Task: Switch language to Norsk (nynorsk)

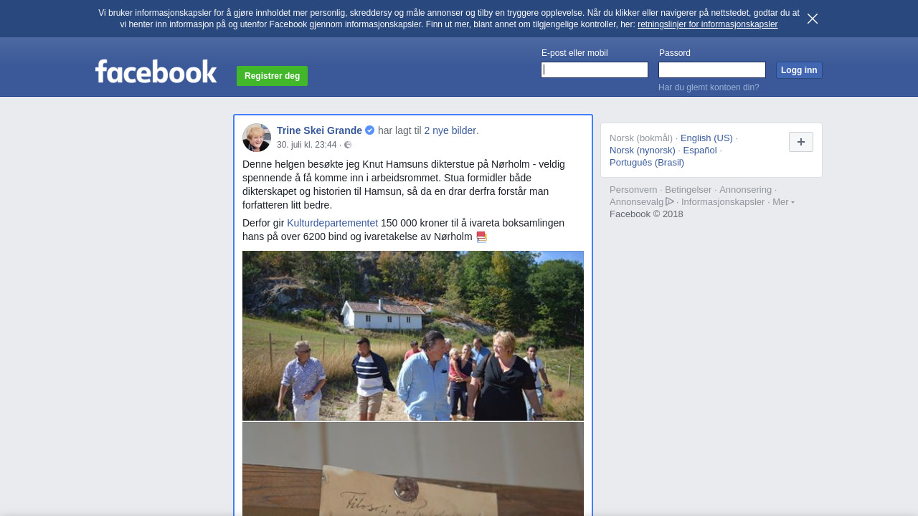Action: [643, 150]
